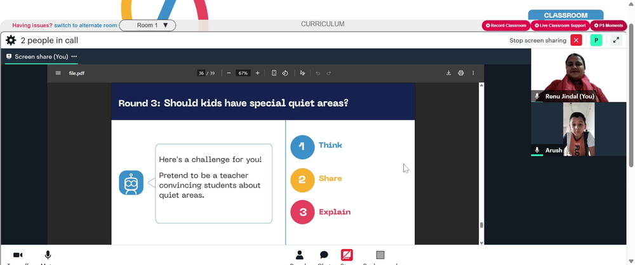Select the CLASSROOM tab
Viewport: 635px width, 265px height.
pos(566,15)
